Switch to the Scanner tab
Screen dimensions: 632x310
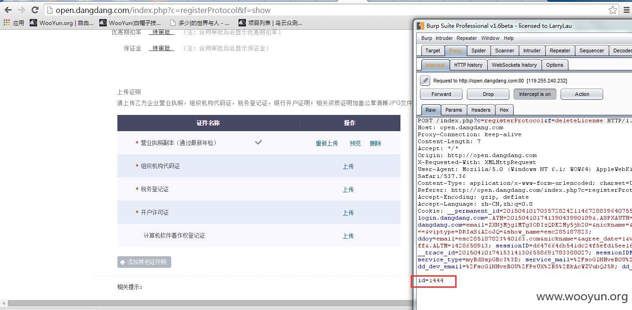point(504,51)
